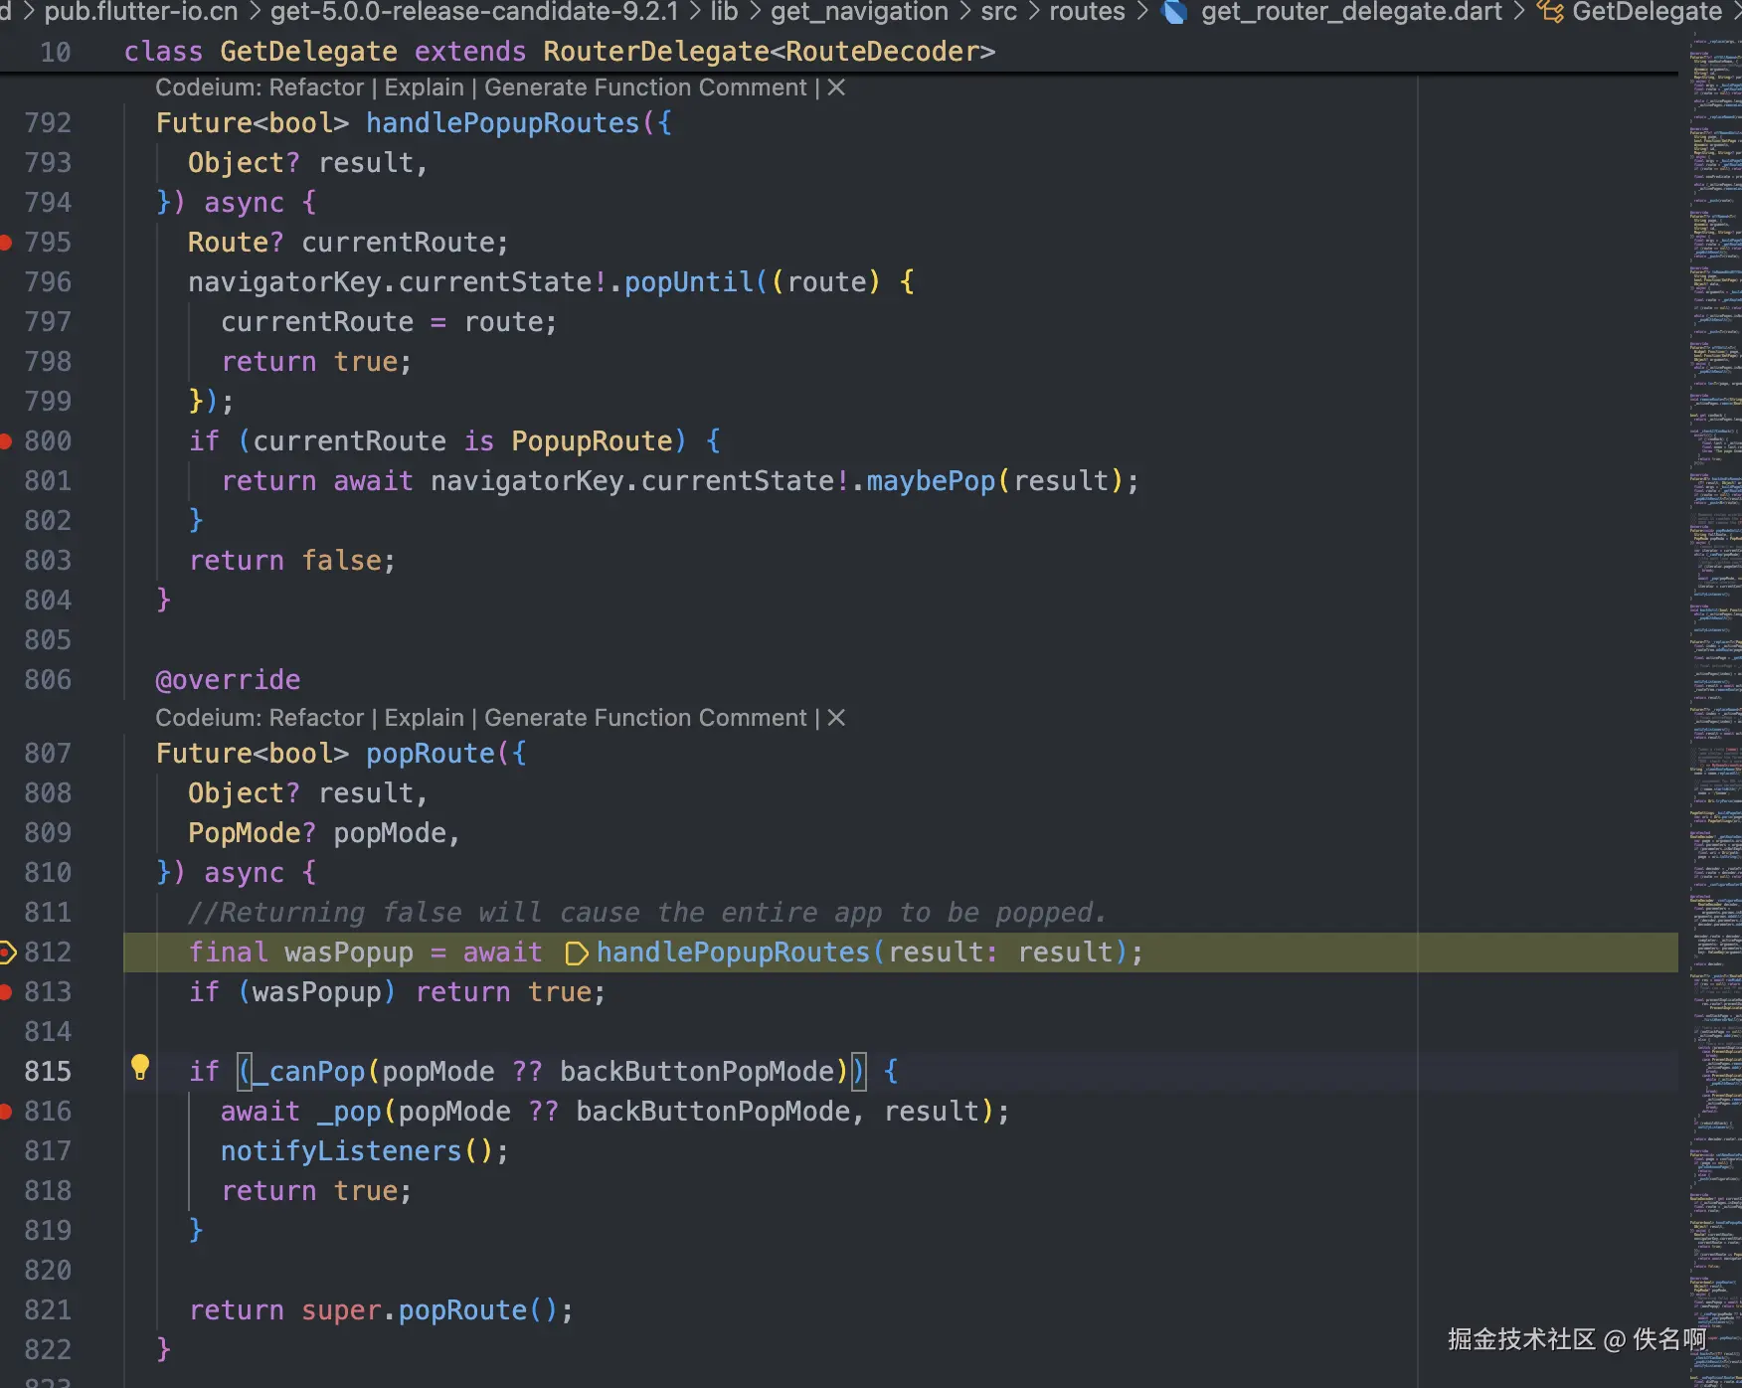This screenshot has height=1388, width=1742.
Task: Click Explain in the Codeium lens above handlePopupRoutes
Action: click(x=424, y=87)
